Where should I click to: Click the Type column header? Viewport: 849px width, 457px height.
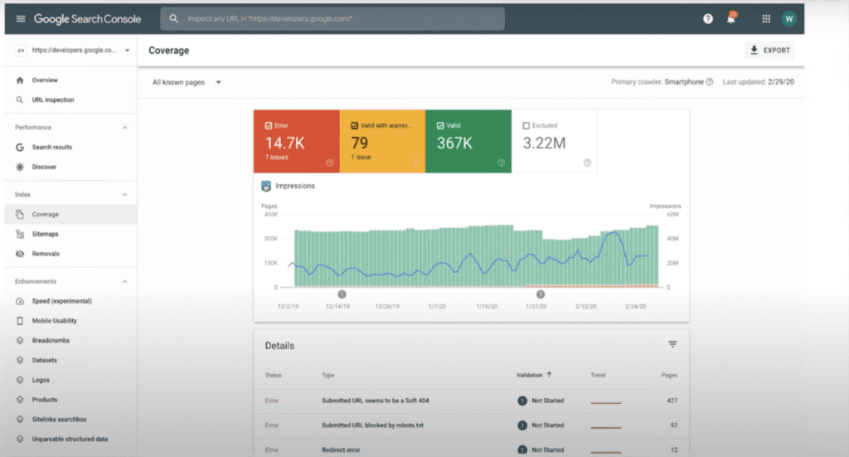[328, 375]
